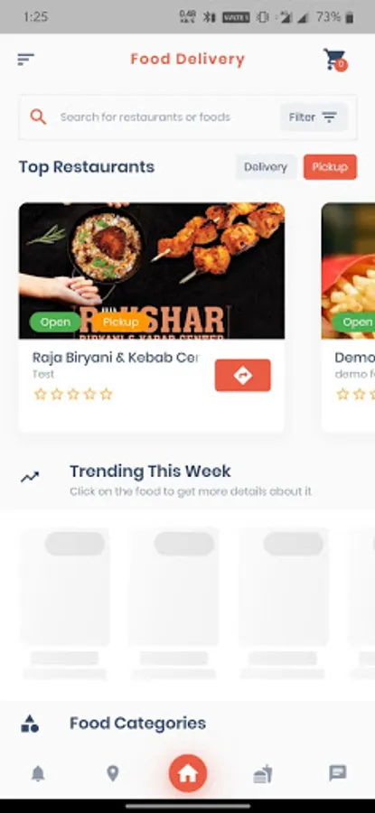Open the Filter options
Screen dimensions: 375x813
(314, 117)
